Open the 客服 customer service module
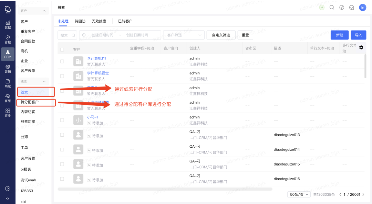372x204 pixels. coord(8,98)
